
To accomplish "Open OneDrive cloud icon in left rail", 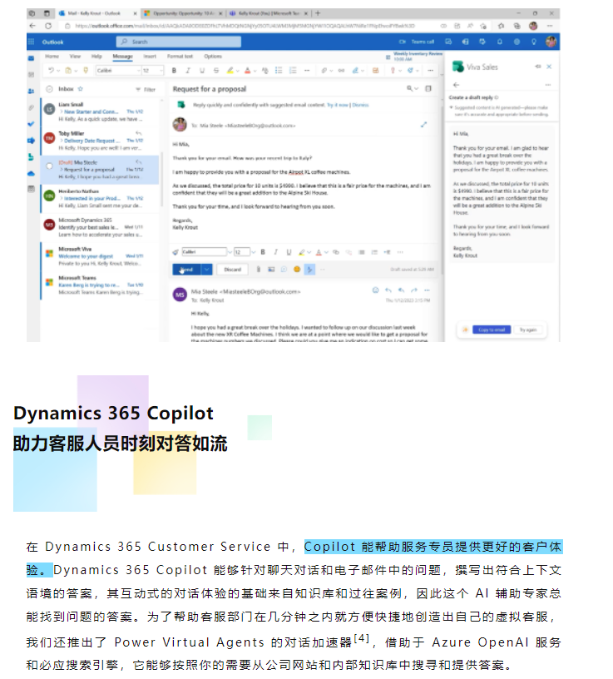I will tap(31, 173).
